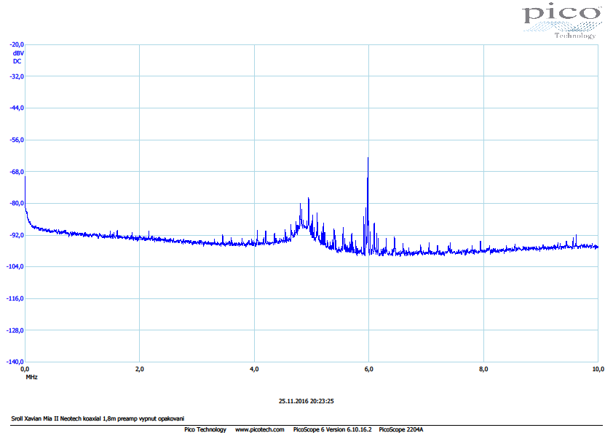Click the www.picotech.com link in the footer
Image resolution: width=613 pixels, height=433 pixels.
[260, 429]
